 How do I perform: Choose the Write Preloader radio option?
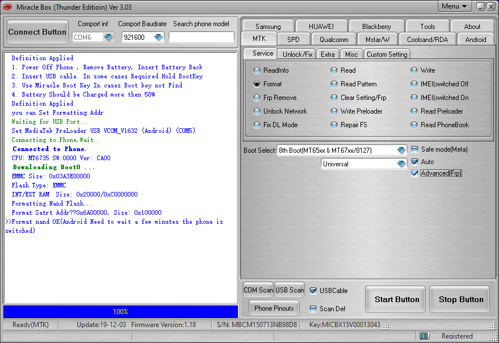pyautogui.click(x=334, y=111)
